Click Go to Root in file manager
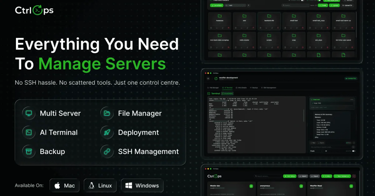Viewport: 375px width, 196px height. tap(217, 5)
